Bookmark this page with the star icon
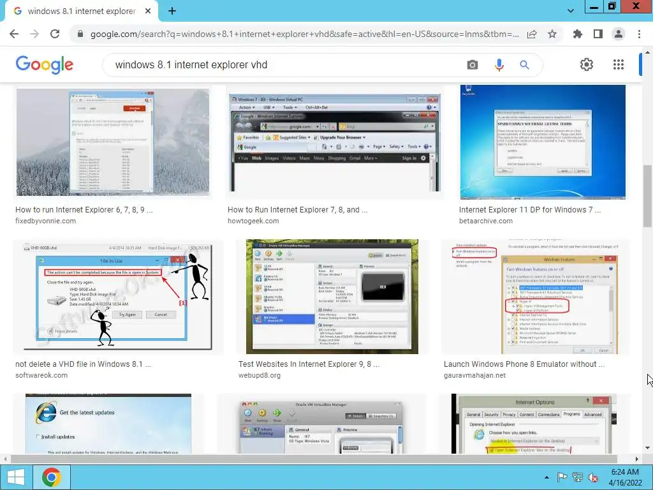Image resolution: width=653 pixels, height=490 pixels. pos(552,34)
